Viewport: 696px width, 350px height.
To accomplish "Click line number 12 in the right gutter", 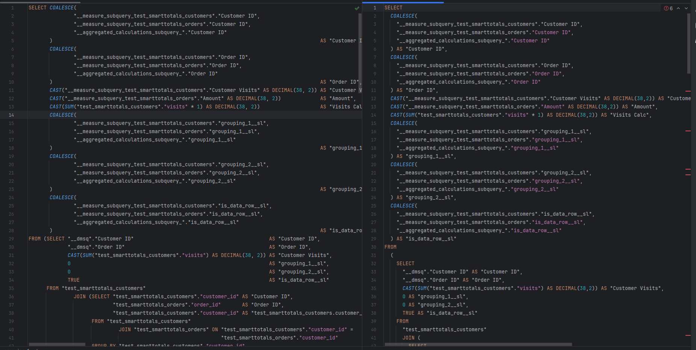I will click(374, 99).
